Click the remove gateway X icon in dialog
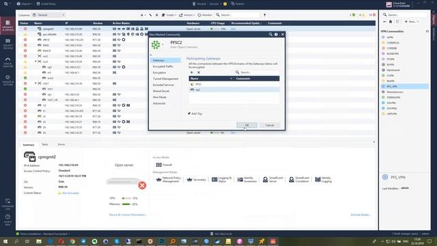Image resolution: width=437 pixels, height=246 pixels. [x=199, y=72]
